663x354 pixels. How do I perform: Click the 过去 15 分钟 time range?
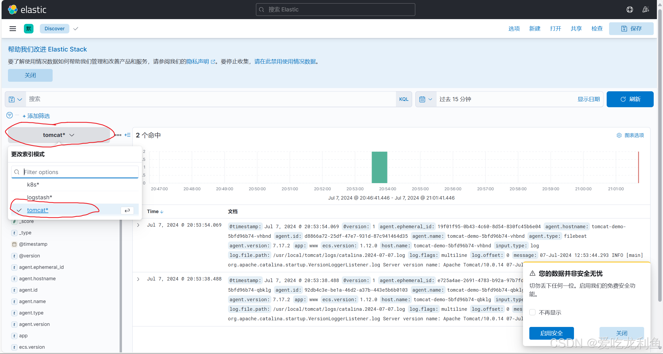point(455,99)
